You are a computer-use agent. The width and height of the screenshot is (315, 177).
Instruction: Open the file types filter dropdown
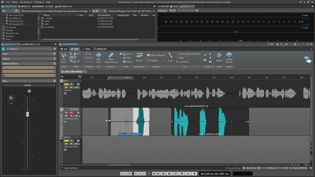(x=154, y=11)
